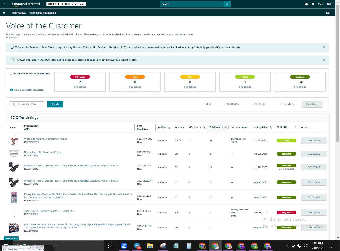Click the teal Search button for listings
The height and width of the screenshot is (251, 340).
pos(55,104)
